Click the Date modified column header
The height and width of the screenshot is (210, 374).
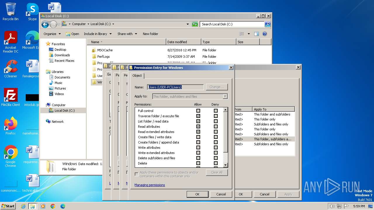tap(183, 42)
